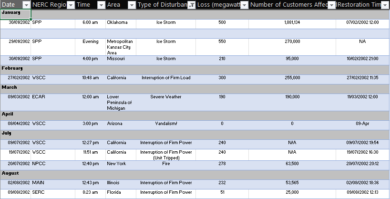Image resolution: width=390 pixels, height=199 pixels.
Task: Select the MAIN region cell
Action: point(53,185)
